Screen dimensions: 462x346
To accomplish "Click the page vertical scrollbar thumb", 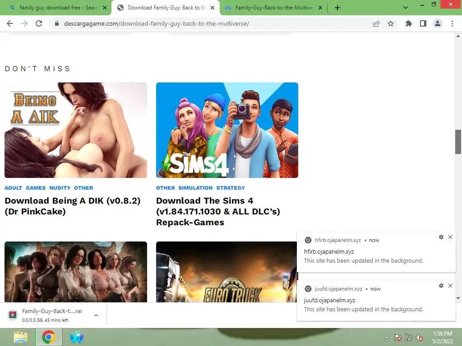I will [x=458, y=141].
